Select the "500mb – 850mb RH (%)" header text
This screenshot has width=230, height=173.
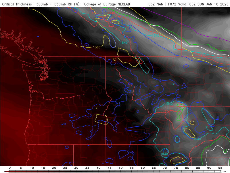(58, 4)
